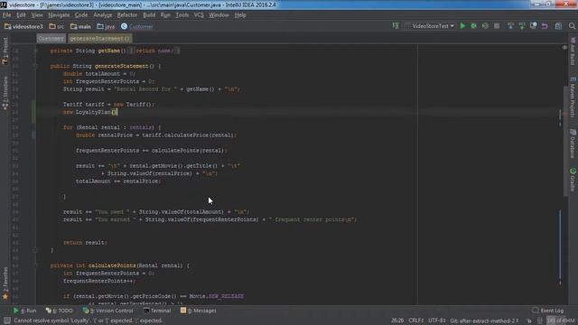The width and height of the screenshot is (578, 325).
Task: Open the Terminal tool window
Action: (157, 311)
